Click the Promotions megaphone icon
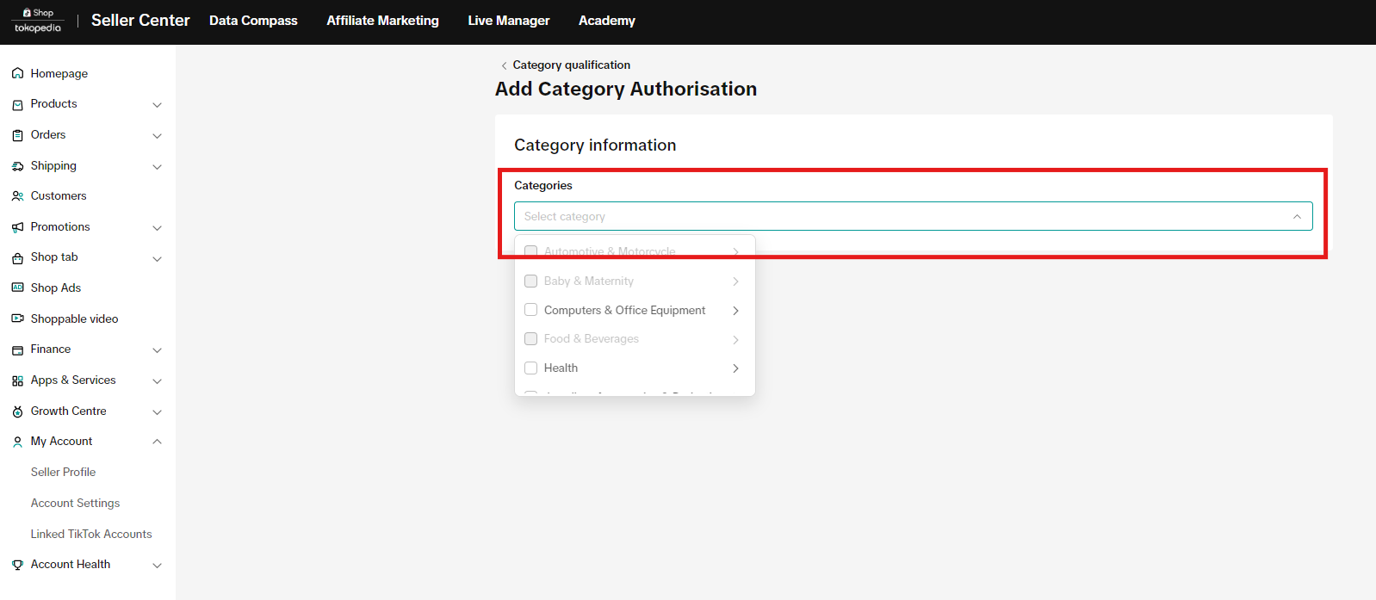The width and height of the screenshot is (1376, 600). [x=17, y=227]
